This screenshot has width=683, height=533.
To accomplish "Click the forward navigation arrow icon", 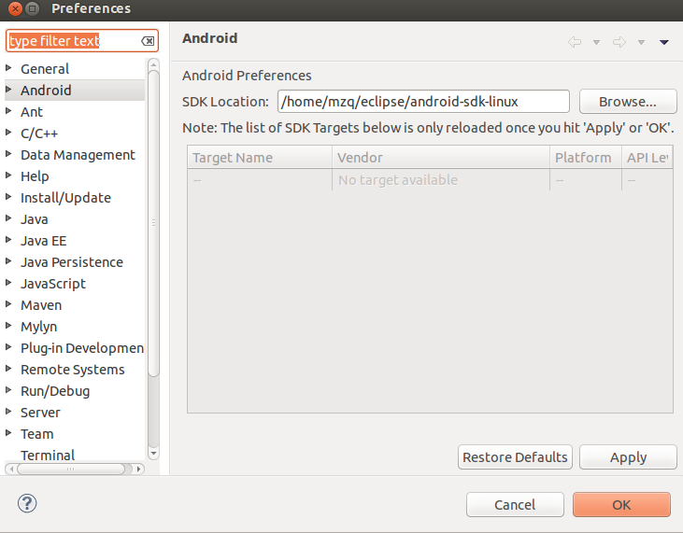I will (x=619, y=42).
